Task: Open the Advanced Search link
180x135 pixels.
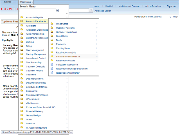Action: pos(103,11)
